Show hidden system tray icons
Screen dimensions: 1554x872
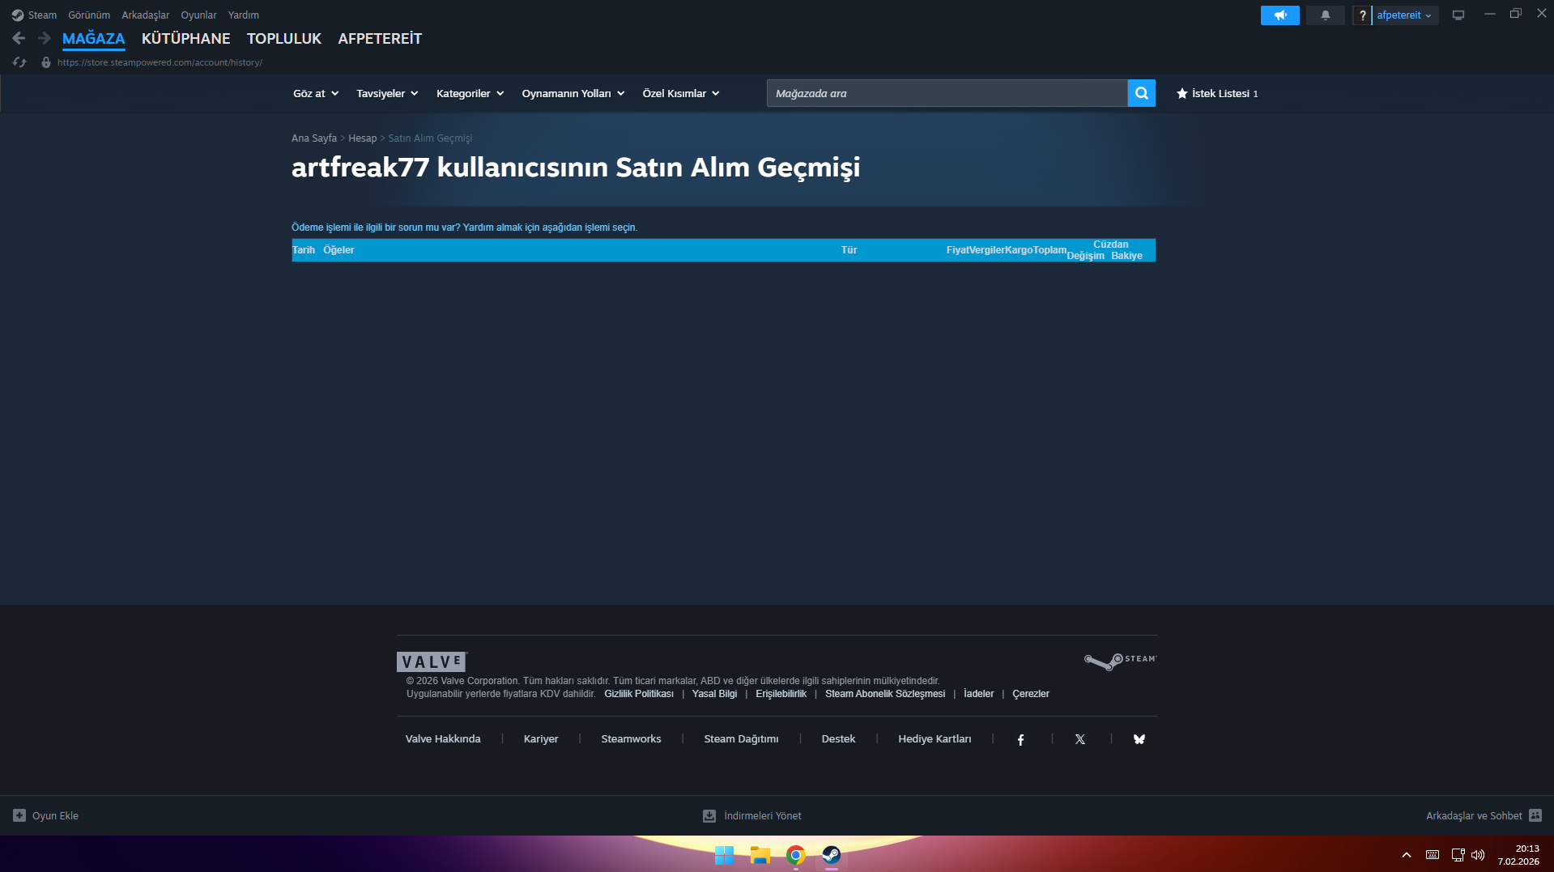pyautogui.click(x=1407, y=855)
